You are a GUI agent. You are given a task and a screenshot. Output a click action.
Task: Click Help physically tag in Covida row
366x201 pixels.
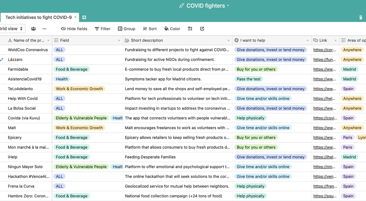pyautogui.click(x=251, y=118)
